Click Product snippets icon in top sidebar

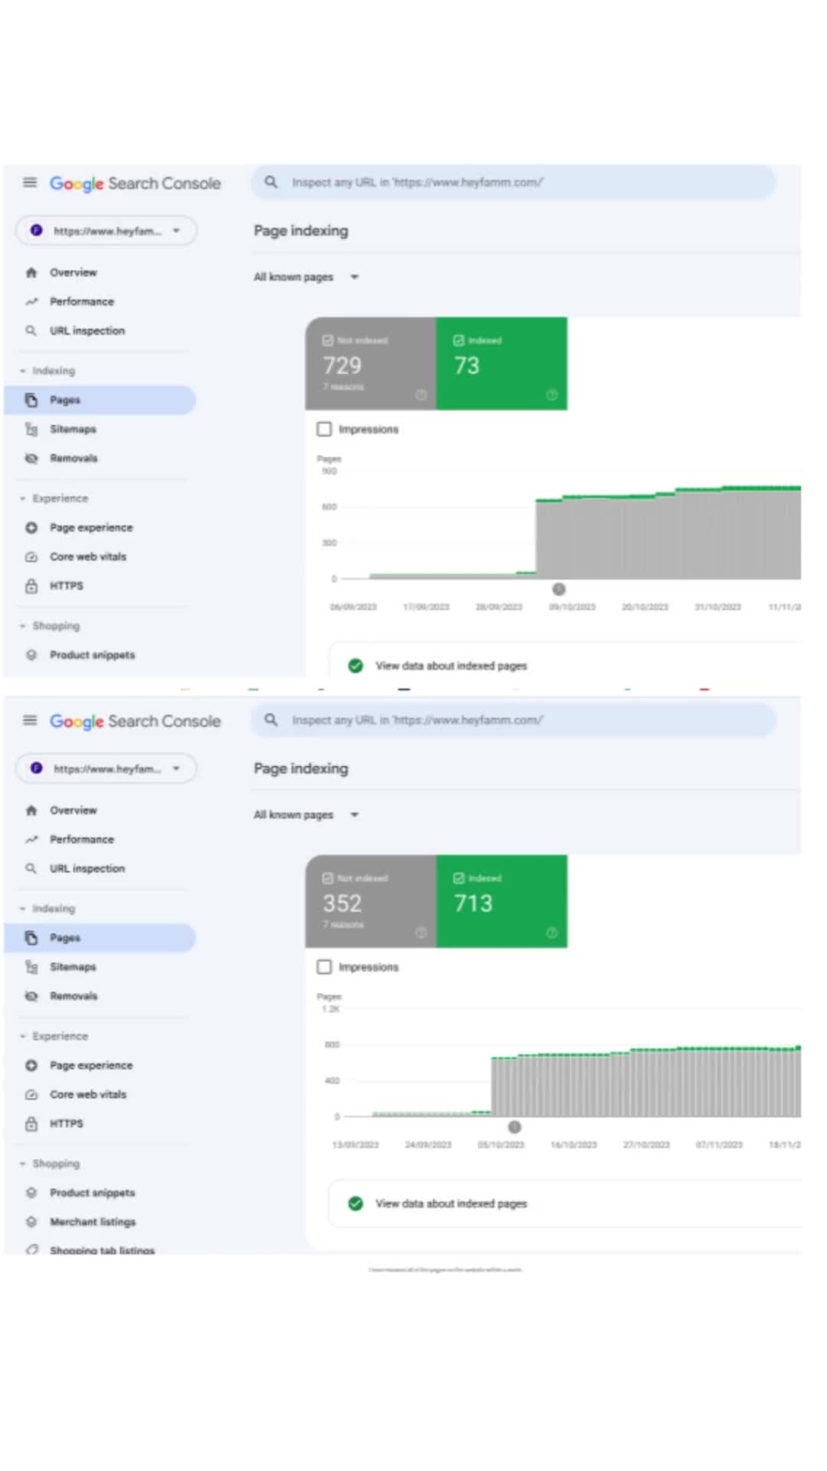(x=31, y=654)
